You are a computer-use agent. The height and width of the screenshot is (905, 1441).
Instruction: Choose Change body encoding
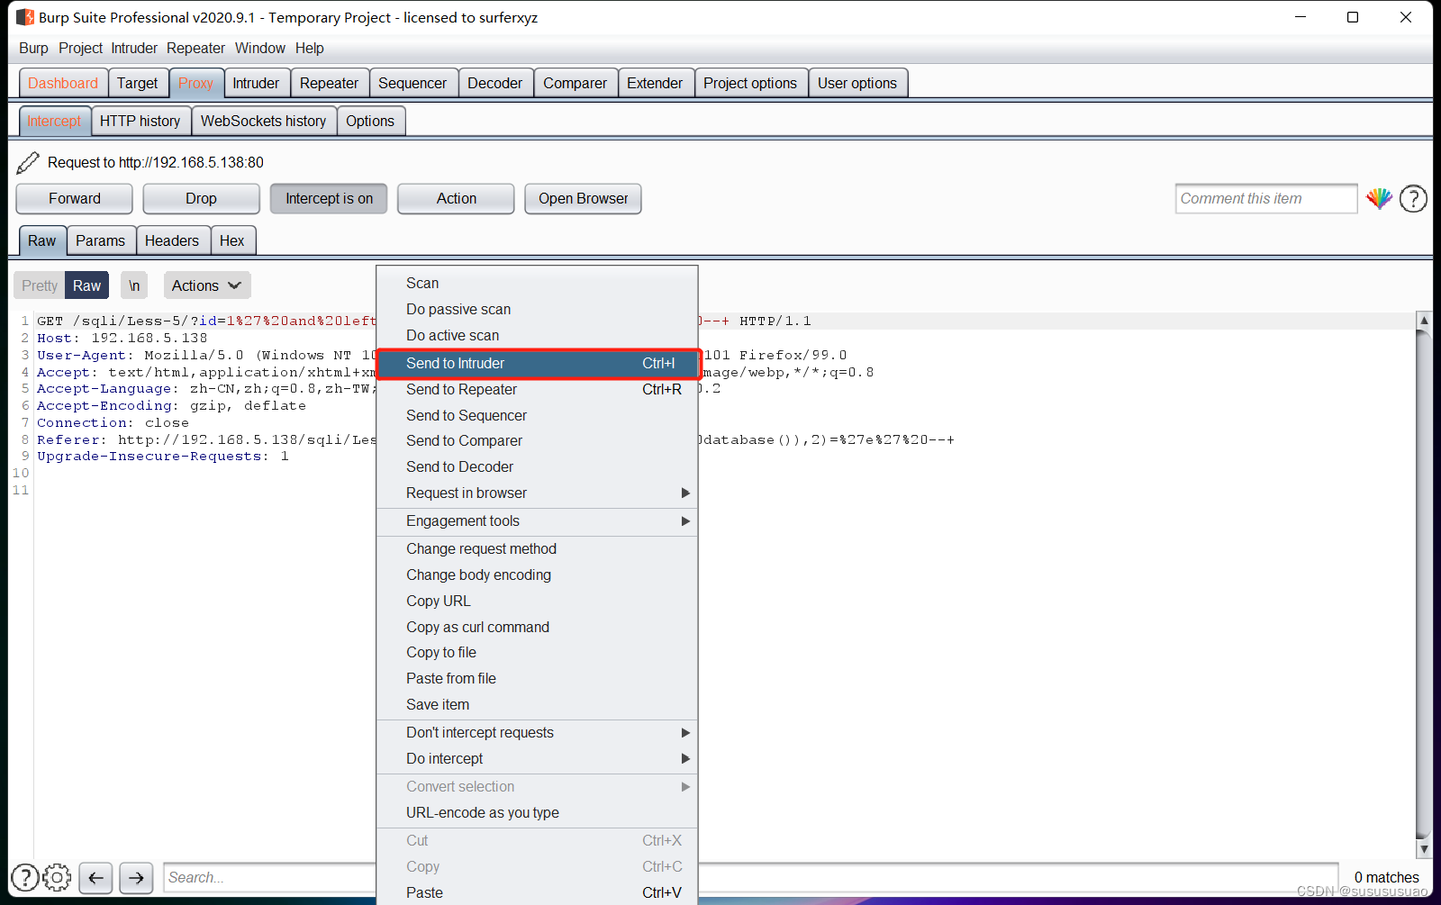537,575
